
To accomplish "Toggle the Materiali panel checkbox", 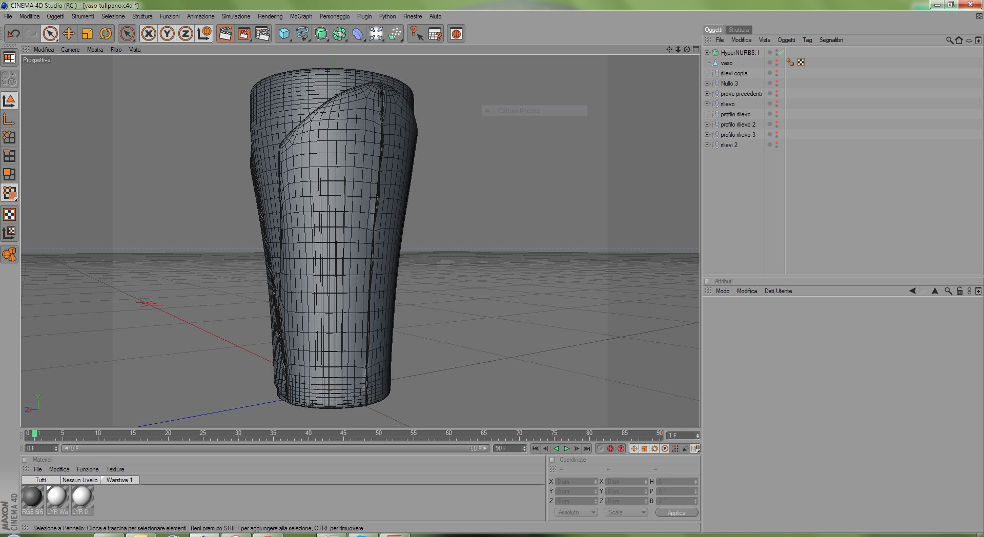I will click(x=25, y=460).
